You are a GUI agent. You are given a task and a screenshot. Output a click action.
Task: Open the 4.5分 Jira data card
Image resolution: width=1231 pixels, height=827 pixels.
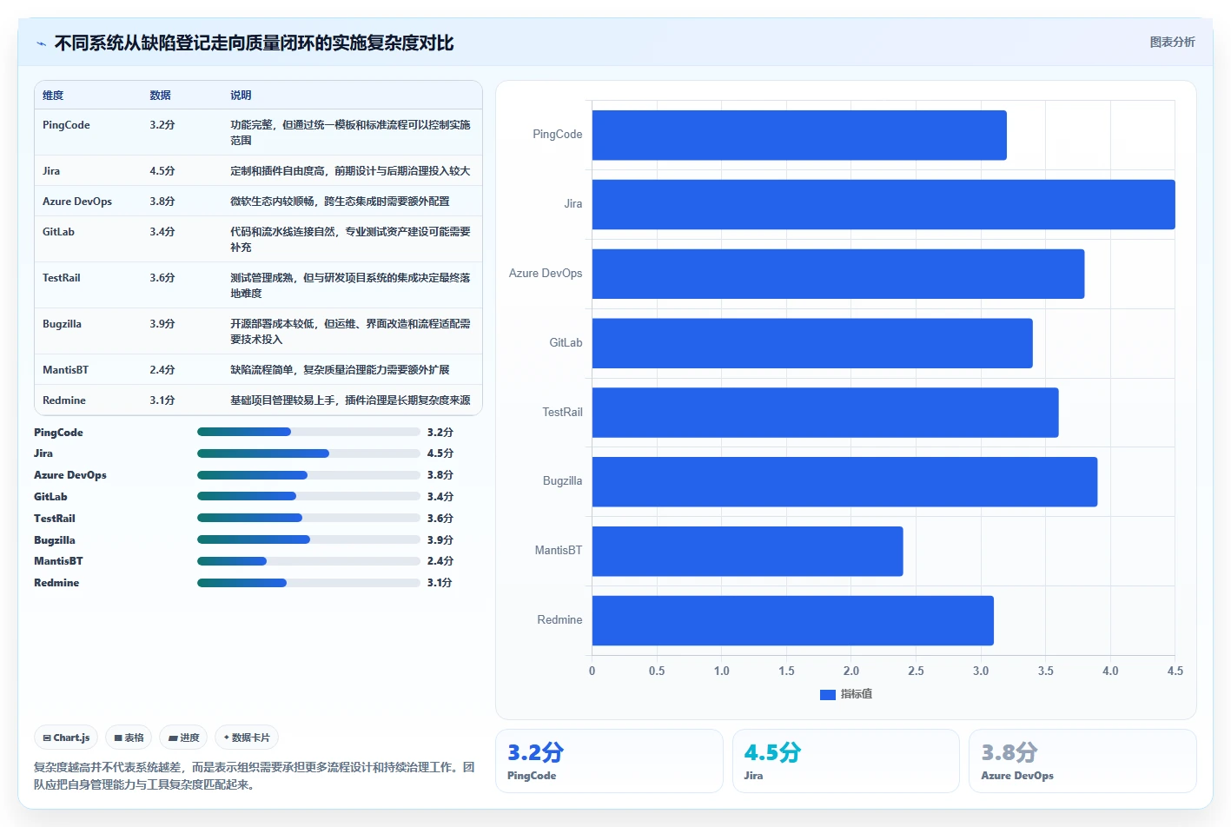(846, 761)
